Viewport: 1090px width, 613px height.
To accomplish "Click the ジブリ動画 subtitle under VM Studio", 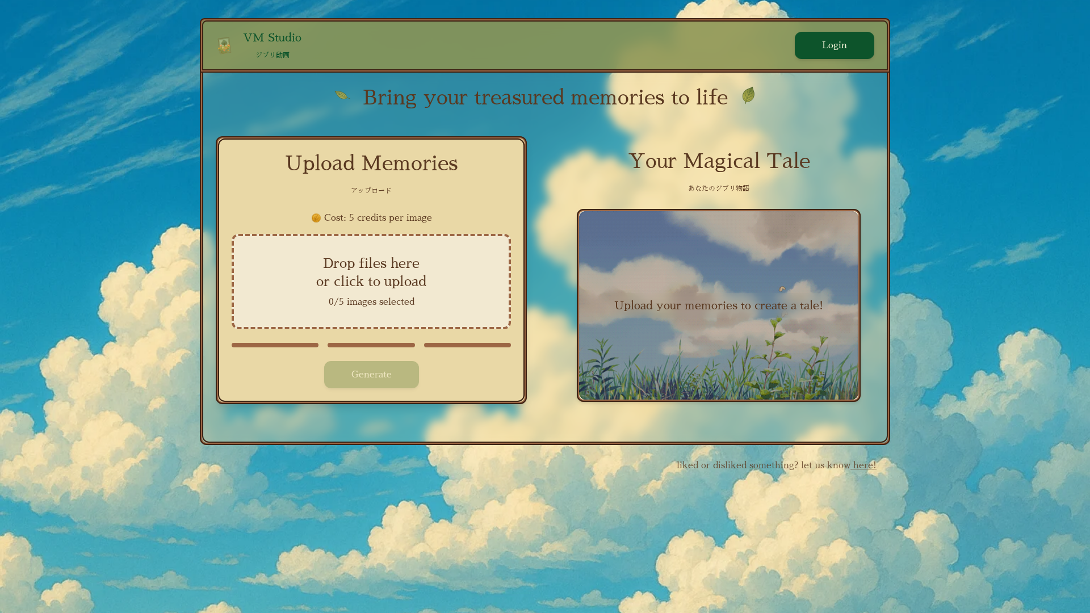I will [x=272, y=55].
